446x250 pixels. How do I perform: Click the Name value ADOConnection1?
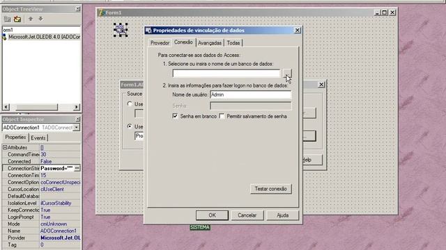(x=60, y=231)
